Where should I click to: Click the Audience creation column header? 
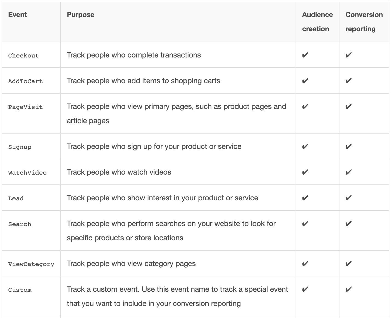[x=317, y=22]
